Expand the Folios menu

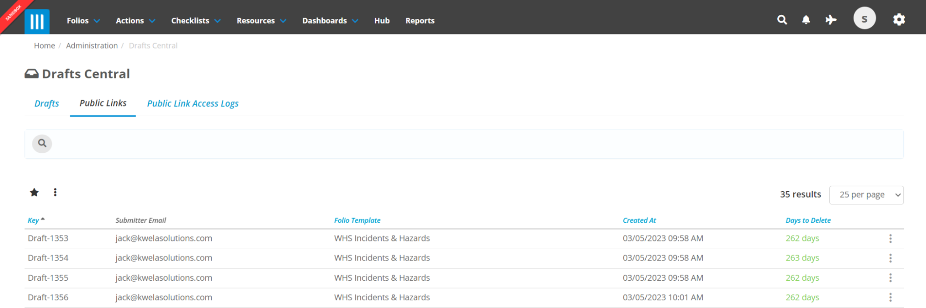83,21
